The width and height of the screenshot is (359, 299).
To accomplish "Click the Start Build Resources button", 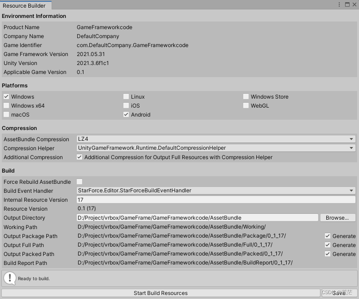I will (160, 293).
